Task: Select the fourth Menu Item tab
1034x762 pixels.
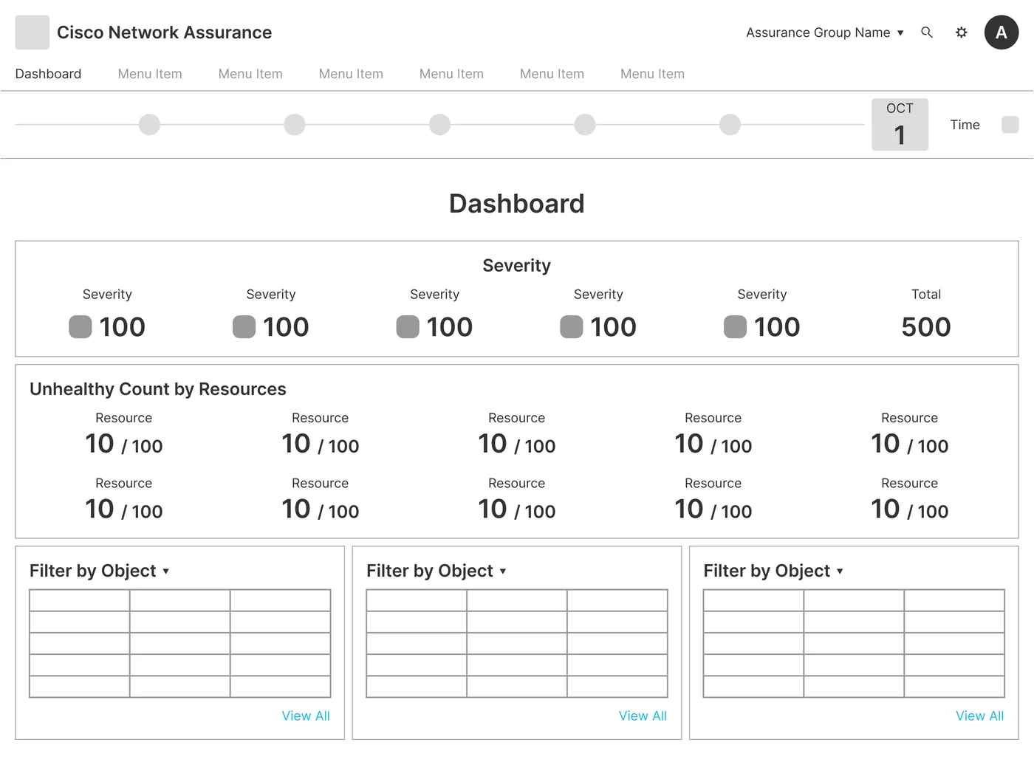Action: (451, 74)
